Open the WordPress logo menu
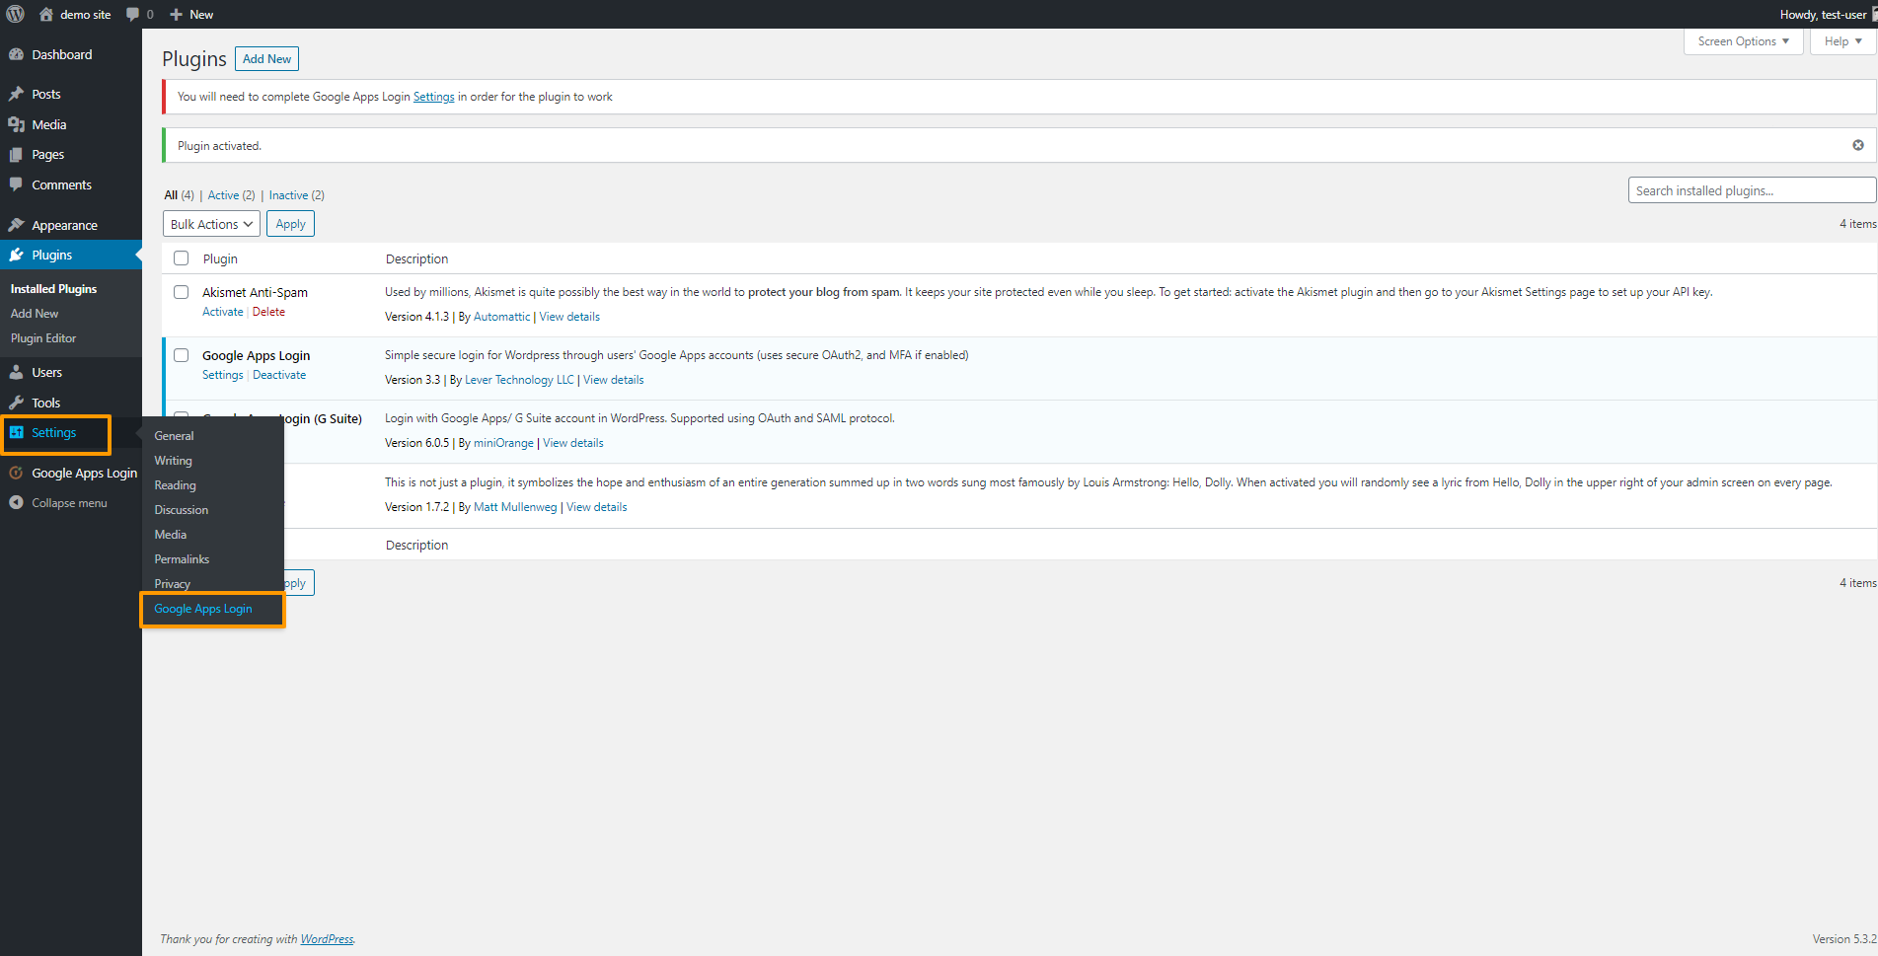 (x=15, y=14)
